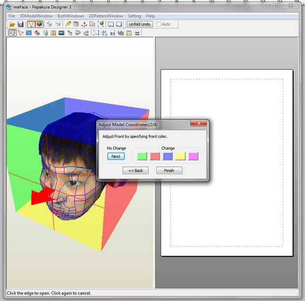Click the blue and orange bars icon
Image resolution: width=305 pixels, height=301 pixels.
pyautogui.click(x=121, y=33)
